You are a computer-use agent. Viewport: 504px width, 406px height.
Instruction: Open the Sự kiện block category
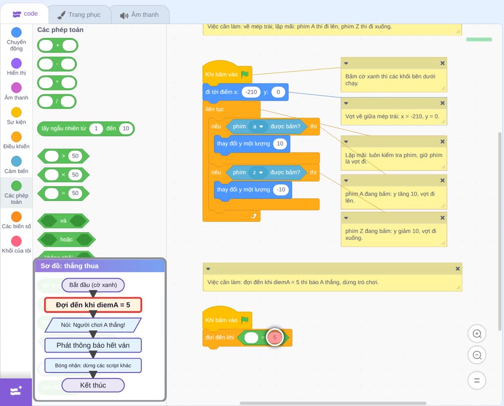coord(16,116)
